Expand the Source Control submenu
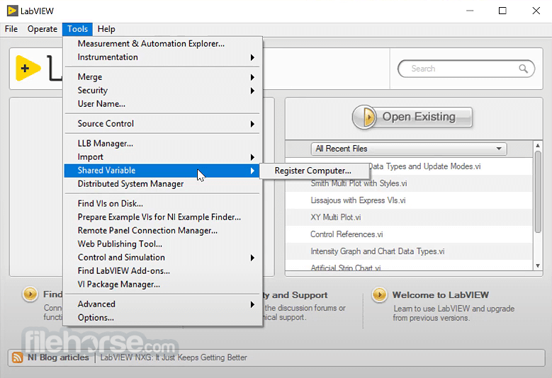The height and width of the screenshot is (378, 552). (x=162, y=123)
